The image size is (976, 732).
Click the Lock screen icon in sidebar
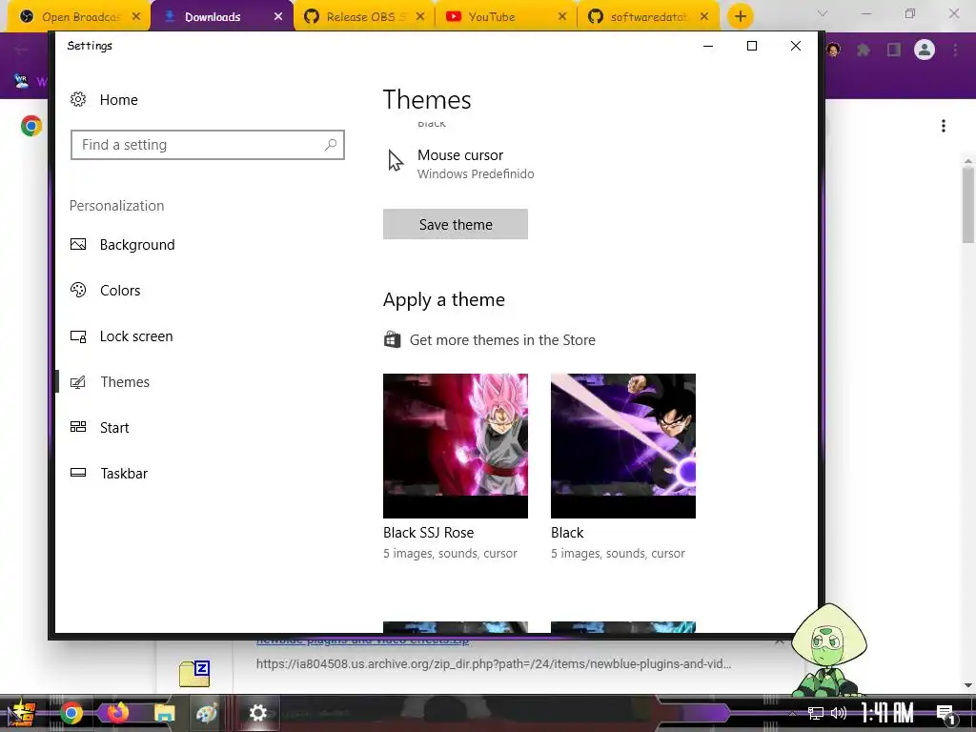click(78, 336)
